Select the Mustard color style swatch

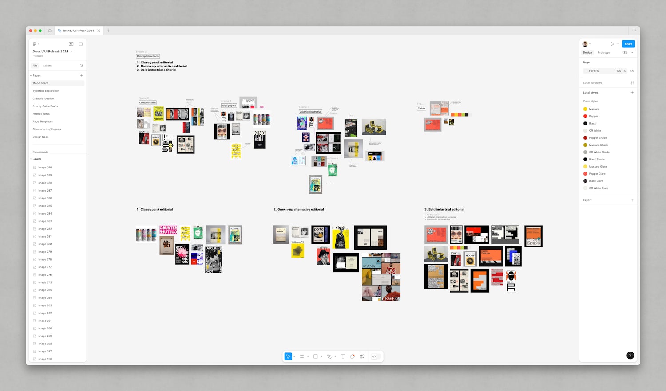click(x=585, y=109)
